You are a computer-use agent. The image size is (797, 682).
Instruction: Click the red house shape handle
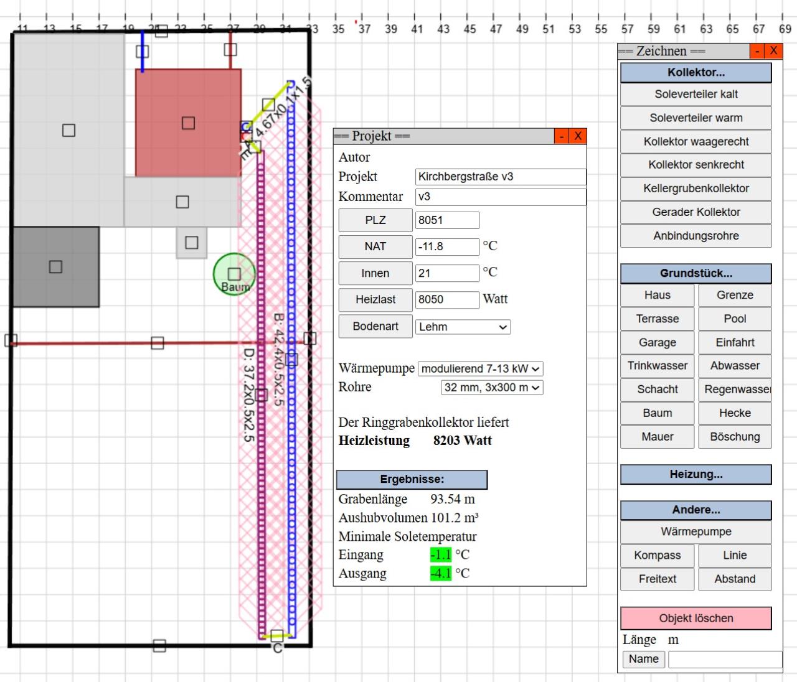[188, 123]
